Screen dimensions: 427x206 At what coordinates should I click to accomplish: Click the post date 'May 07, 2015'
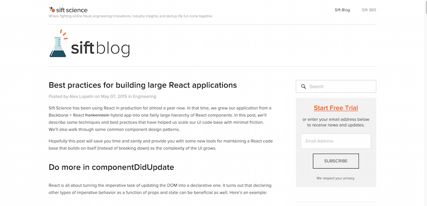pyautogui.click(x=114, y=97)
